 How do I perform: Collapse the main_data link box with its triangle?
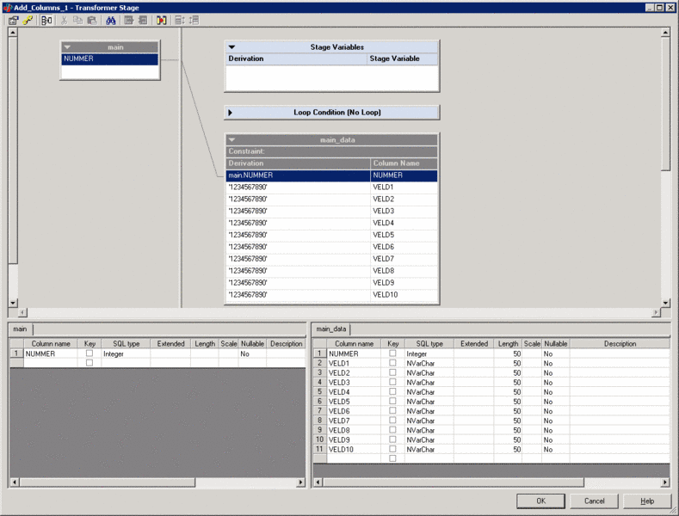231,140
